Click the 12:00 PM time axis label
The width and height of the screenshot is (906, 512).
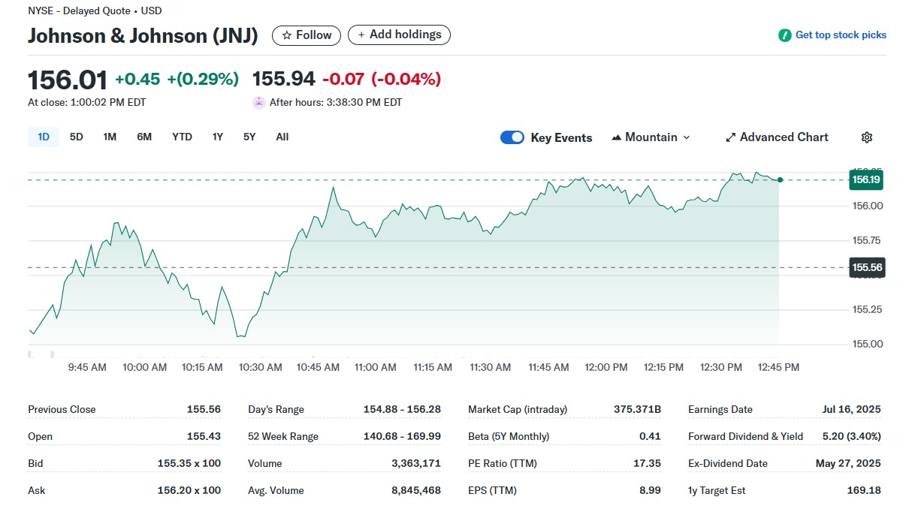point(606,367)
